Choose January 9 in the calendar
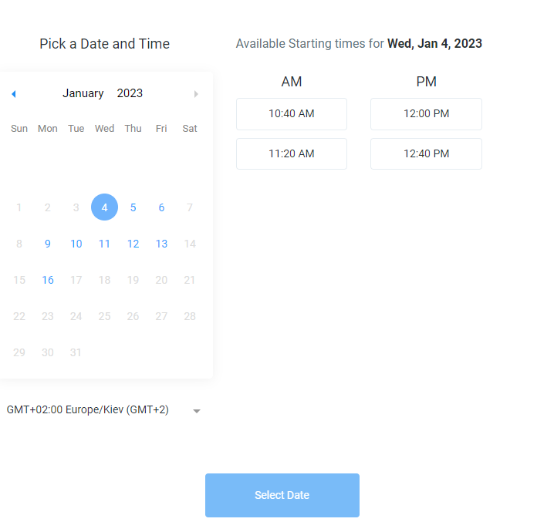554x522 pixels. pos(48,244)
